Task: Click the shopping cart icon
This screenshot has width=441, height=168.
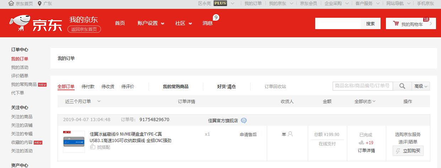Action: [x=396, y=23]
